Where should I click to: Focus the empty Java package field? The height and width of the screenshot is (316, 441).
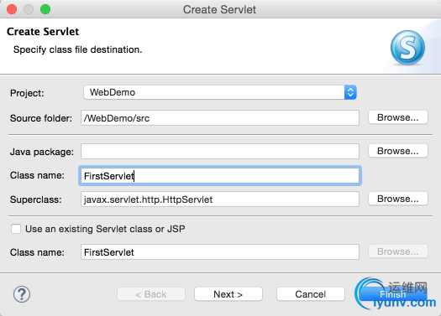[220, 152]
